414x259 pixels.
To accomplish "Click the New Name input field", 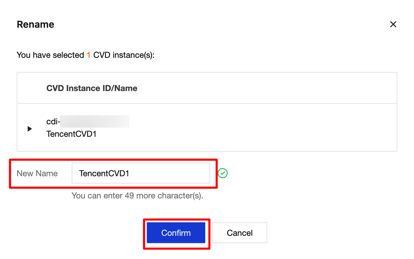I will click(x=141, y=173).
